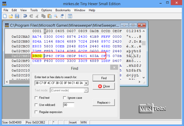Maximize the MineSweeper document window

pos(133,25)
